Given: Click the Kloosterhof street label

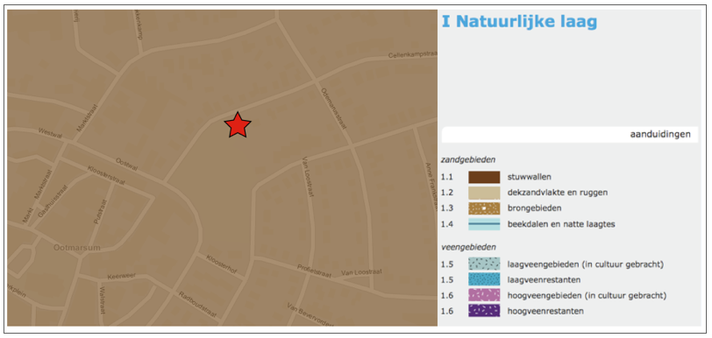Looking at the screenshot, I should click(x=222, y=264).
